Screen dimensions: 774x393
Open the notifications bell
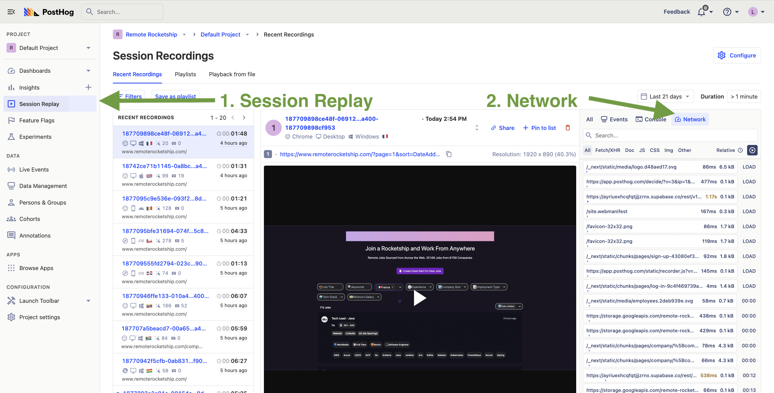click(702, 12)
